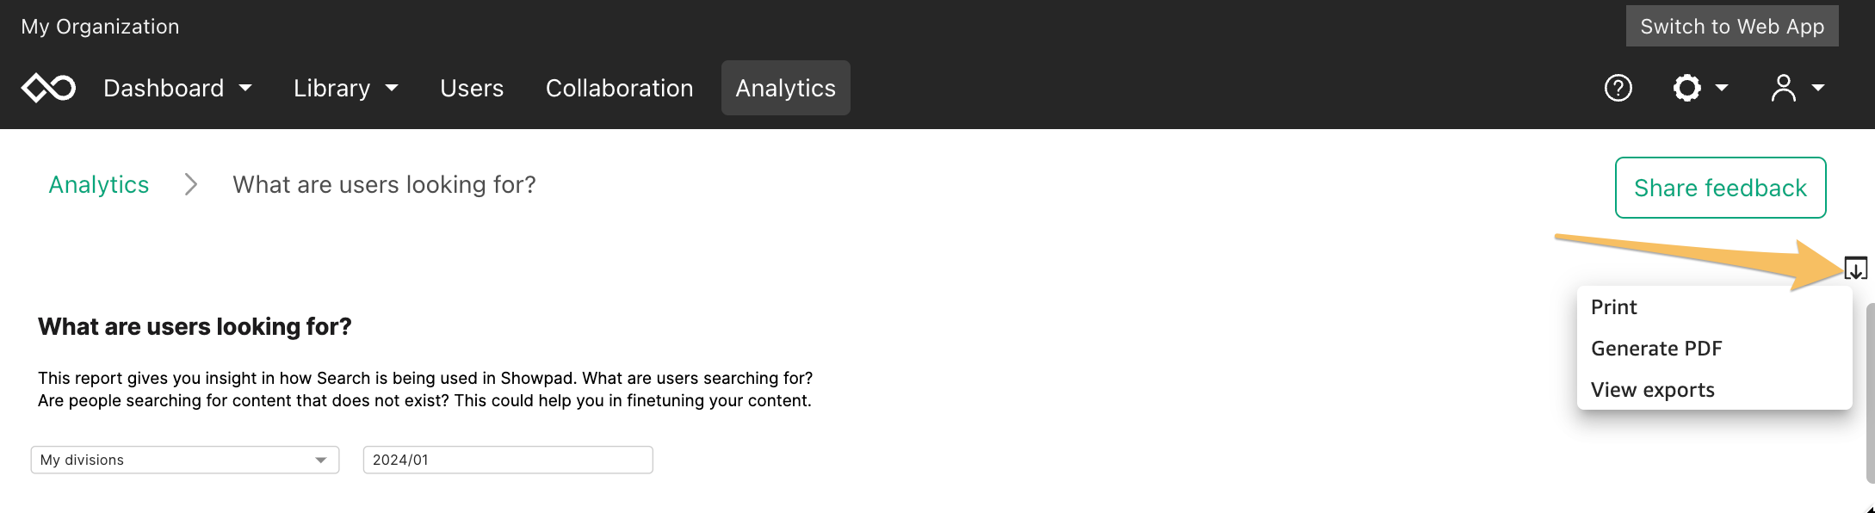Open the My divisions dropdown

pos(185,460)
